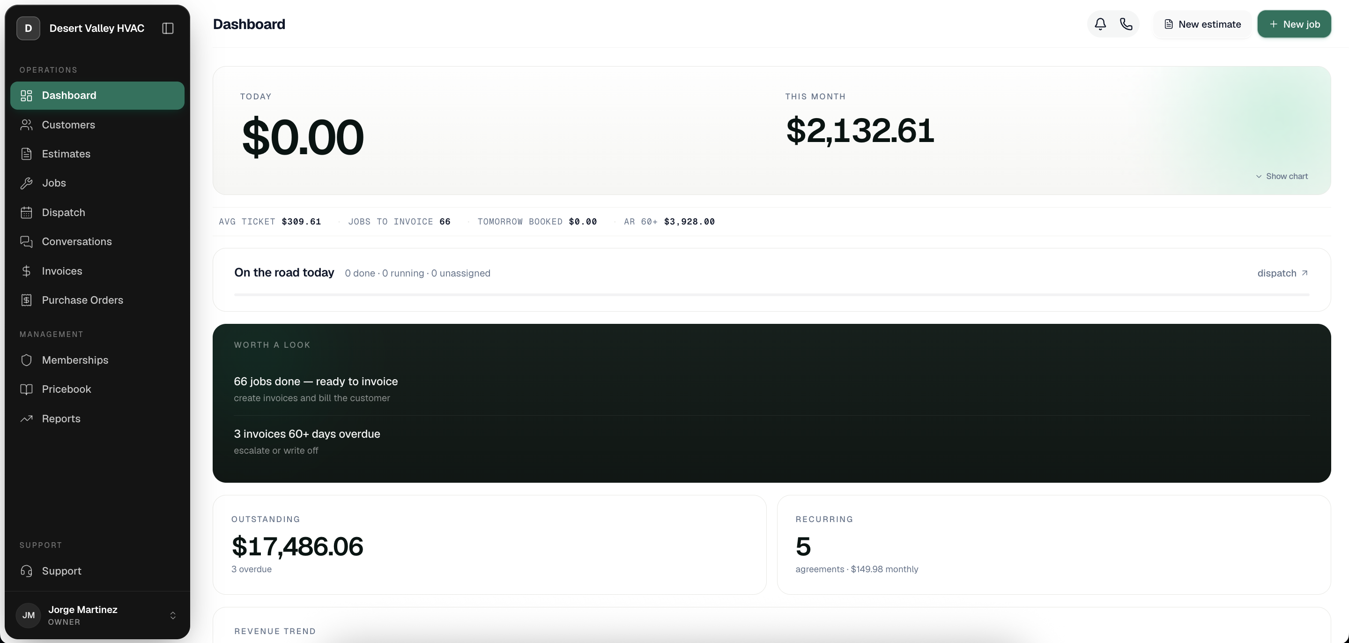Open the Jobs section

pyautogui.click(x=97, y=183)
